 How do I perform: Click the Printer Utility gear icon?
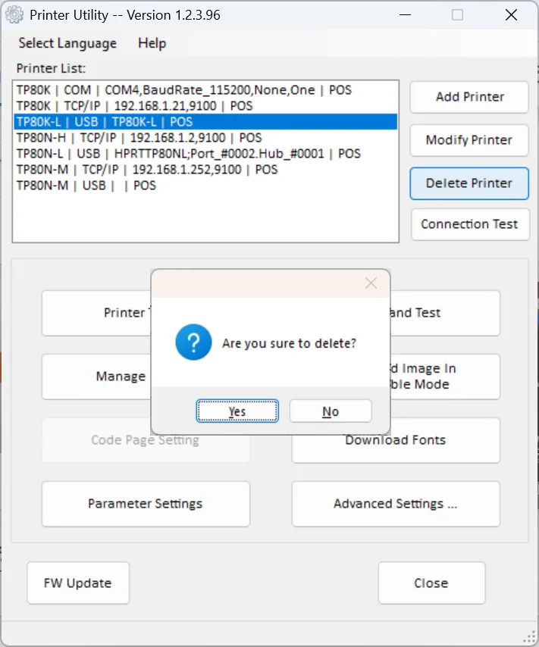click(x=14, y=15)
